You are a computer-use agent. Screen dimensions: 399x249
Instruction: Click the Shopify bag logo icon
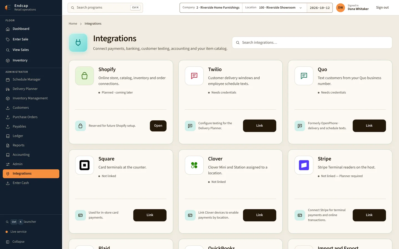click(85, 76)
